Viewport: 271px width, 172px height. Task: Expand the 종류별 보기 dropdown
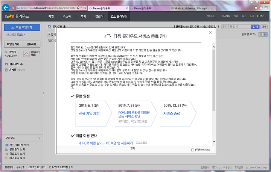249,34
